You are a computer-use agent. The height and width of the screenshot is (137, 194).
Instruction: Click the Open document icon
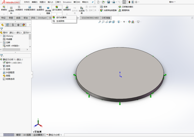[103, 2]
